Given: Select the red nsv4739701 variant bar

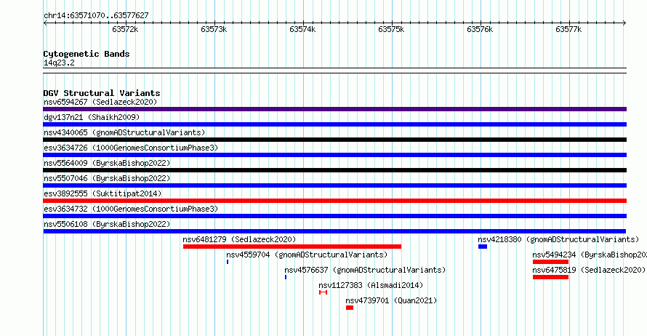Looking at the screenshot, I should click(x=350, y=308).
